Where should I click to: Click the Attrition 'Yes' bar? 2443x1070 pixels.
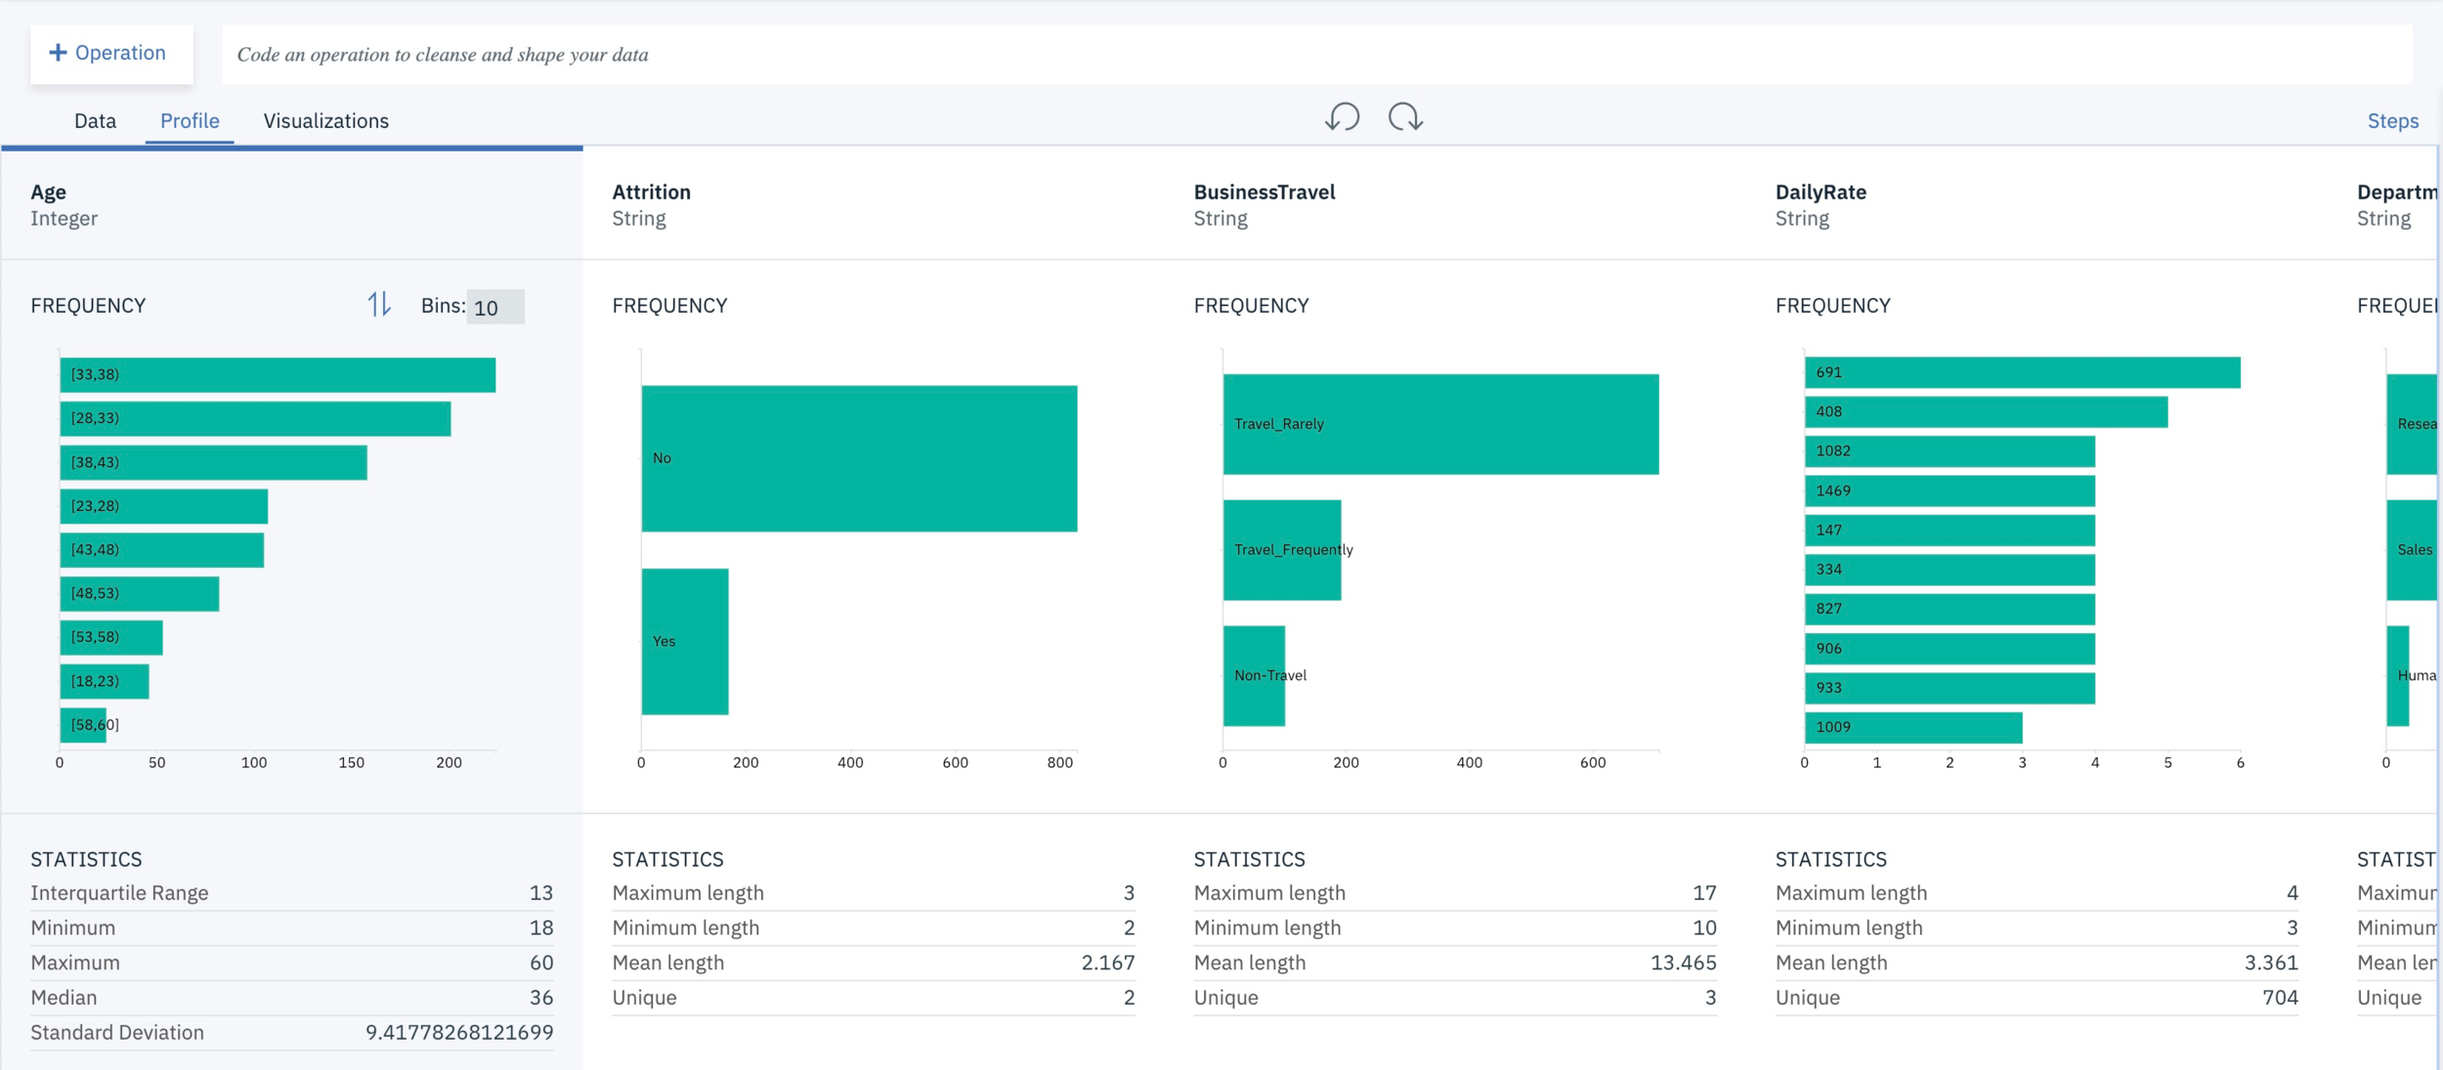point(685,641)
